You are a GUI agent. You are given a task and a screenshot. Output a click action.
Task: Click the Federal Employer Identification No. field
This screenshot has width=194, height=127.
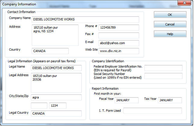(x=163, y=68)
